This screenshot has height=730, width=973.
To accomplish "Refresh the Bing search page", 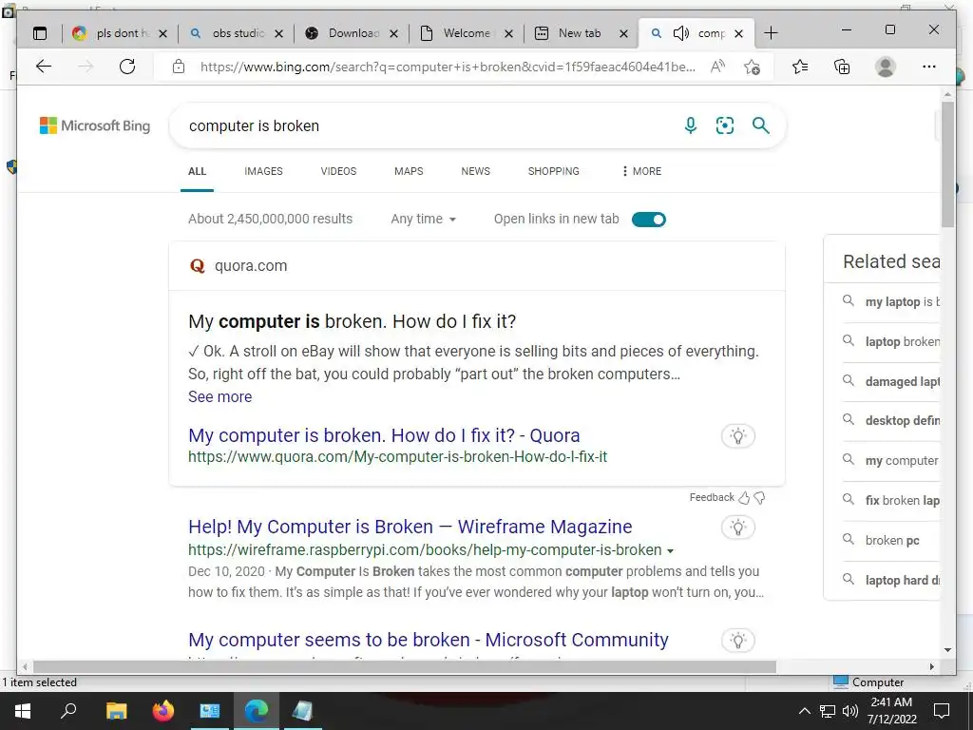I will click(x=127, y=67).
